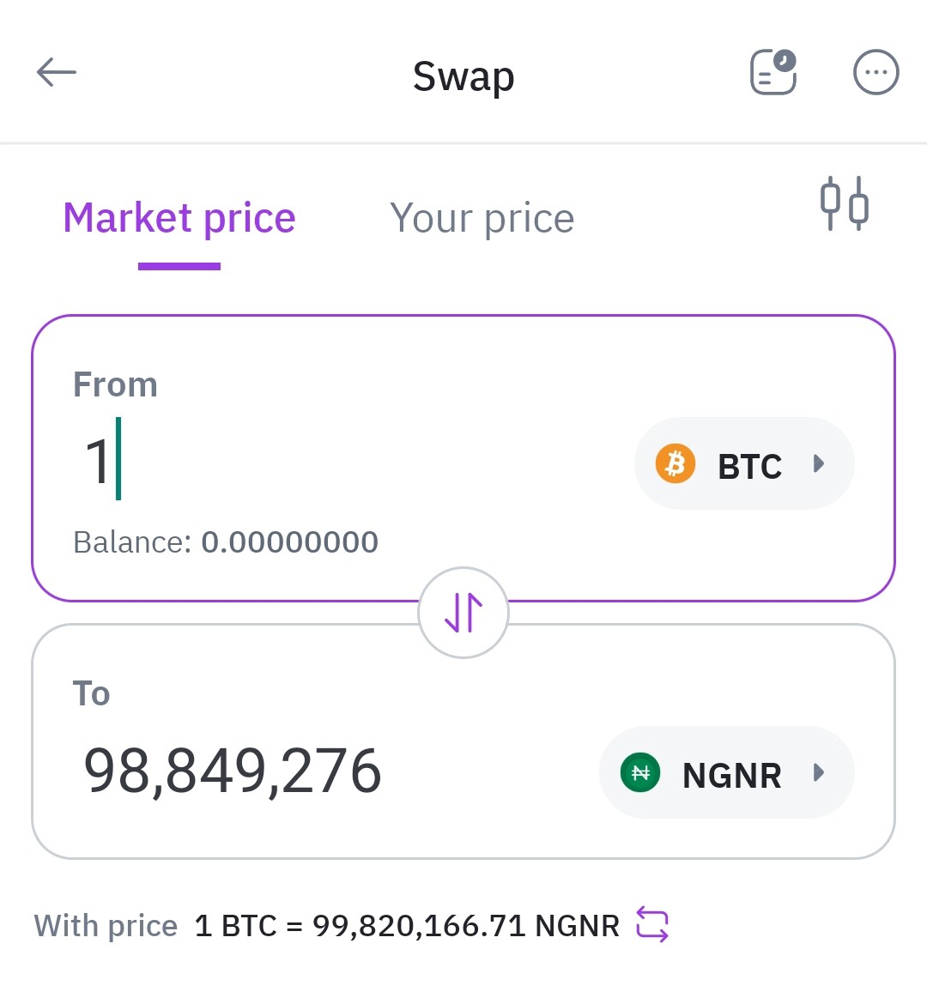This screenshot has width=927, height=1004.
Task: Swap From and To currencies with arrows button
Action: 463,613
